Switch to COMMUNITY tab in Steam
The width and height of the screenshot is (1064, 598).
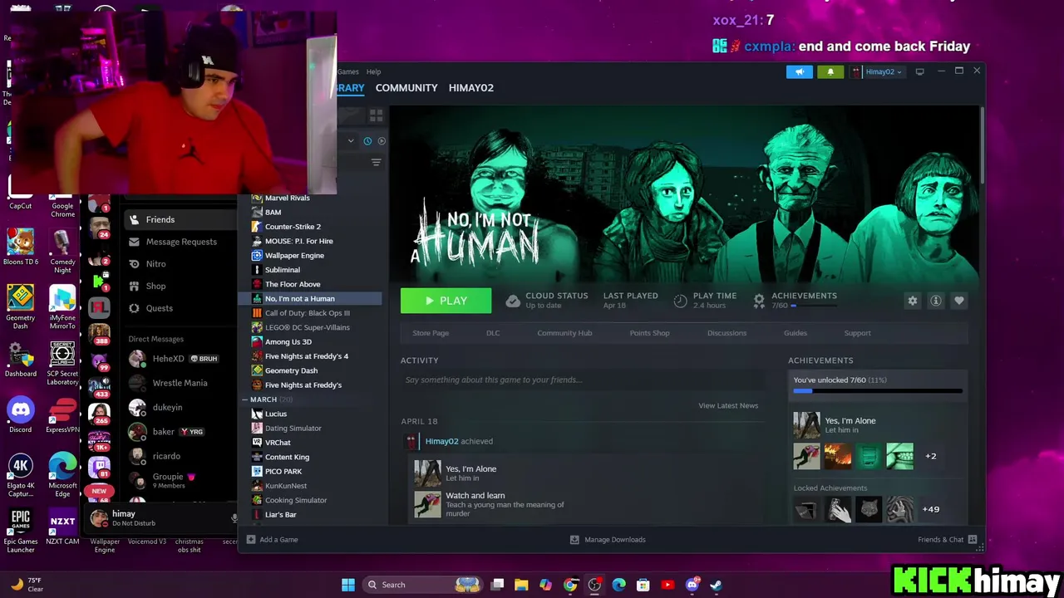coord(406,87)
